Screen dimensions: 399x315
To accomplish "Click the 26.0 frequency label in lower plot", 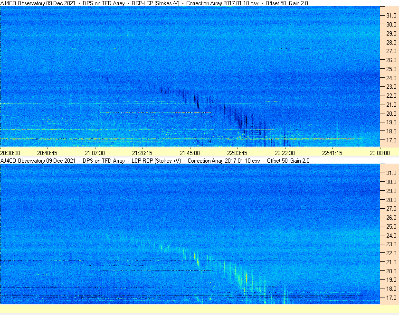I will pos(391,217).
